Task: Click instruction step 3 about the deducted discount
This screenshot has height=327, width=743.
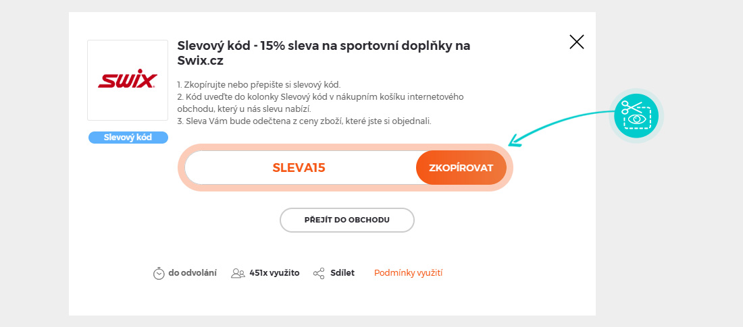Action: coord(304,121)
